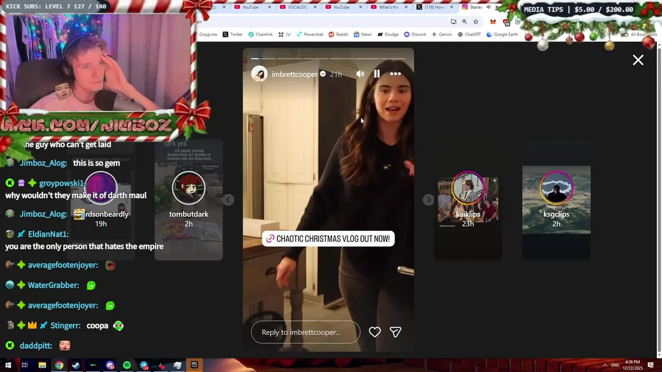Close the VOCALOID tab
662x372 pixels.
pyautogui.click(x=315, y=7)
